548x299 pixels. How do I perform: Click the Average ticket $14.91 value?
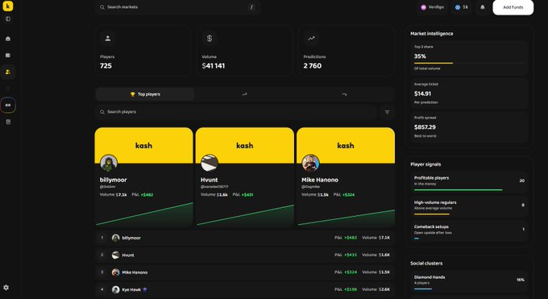pyautogui.click(x=422, y=93)
